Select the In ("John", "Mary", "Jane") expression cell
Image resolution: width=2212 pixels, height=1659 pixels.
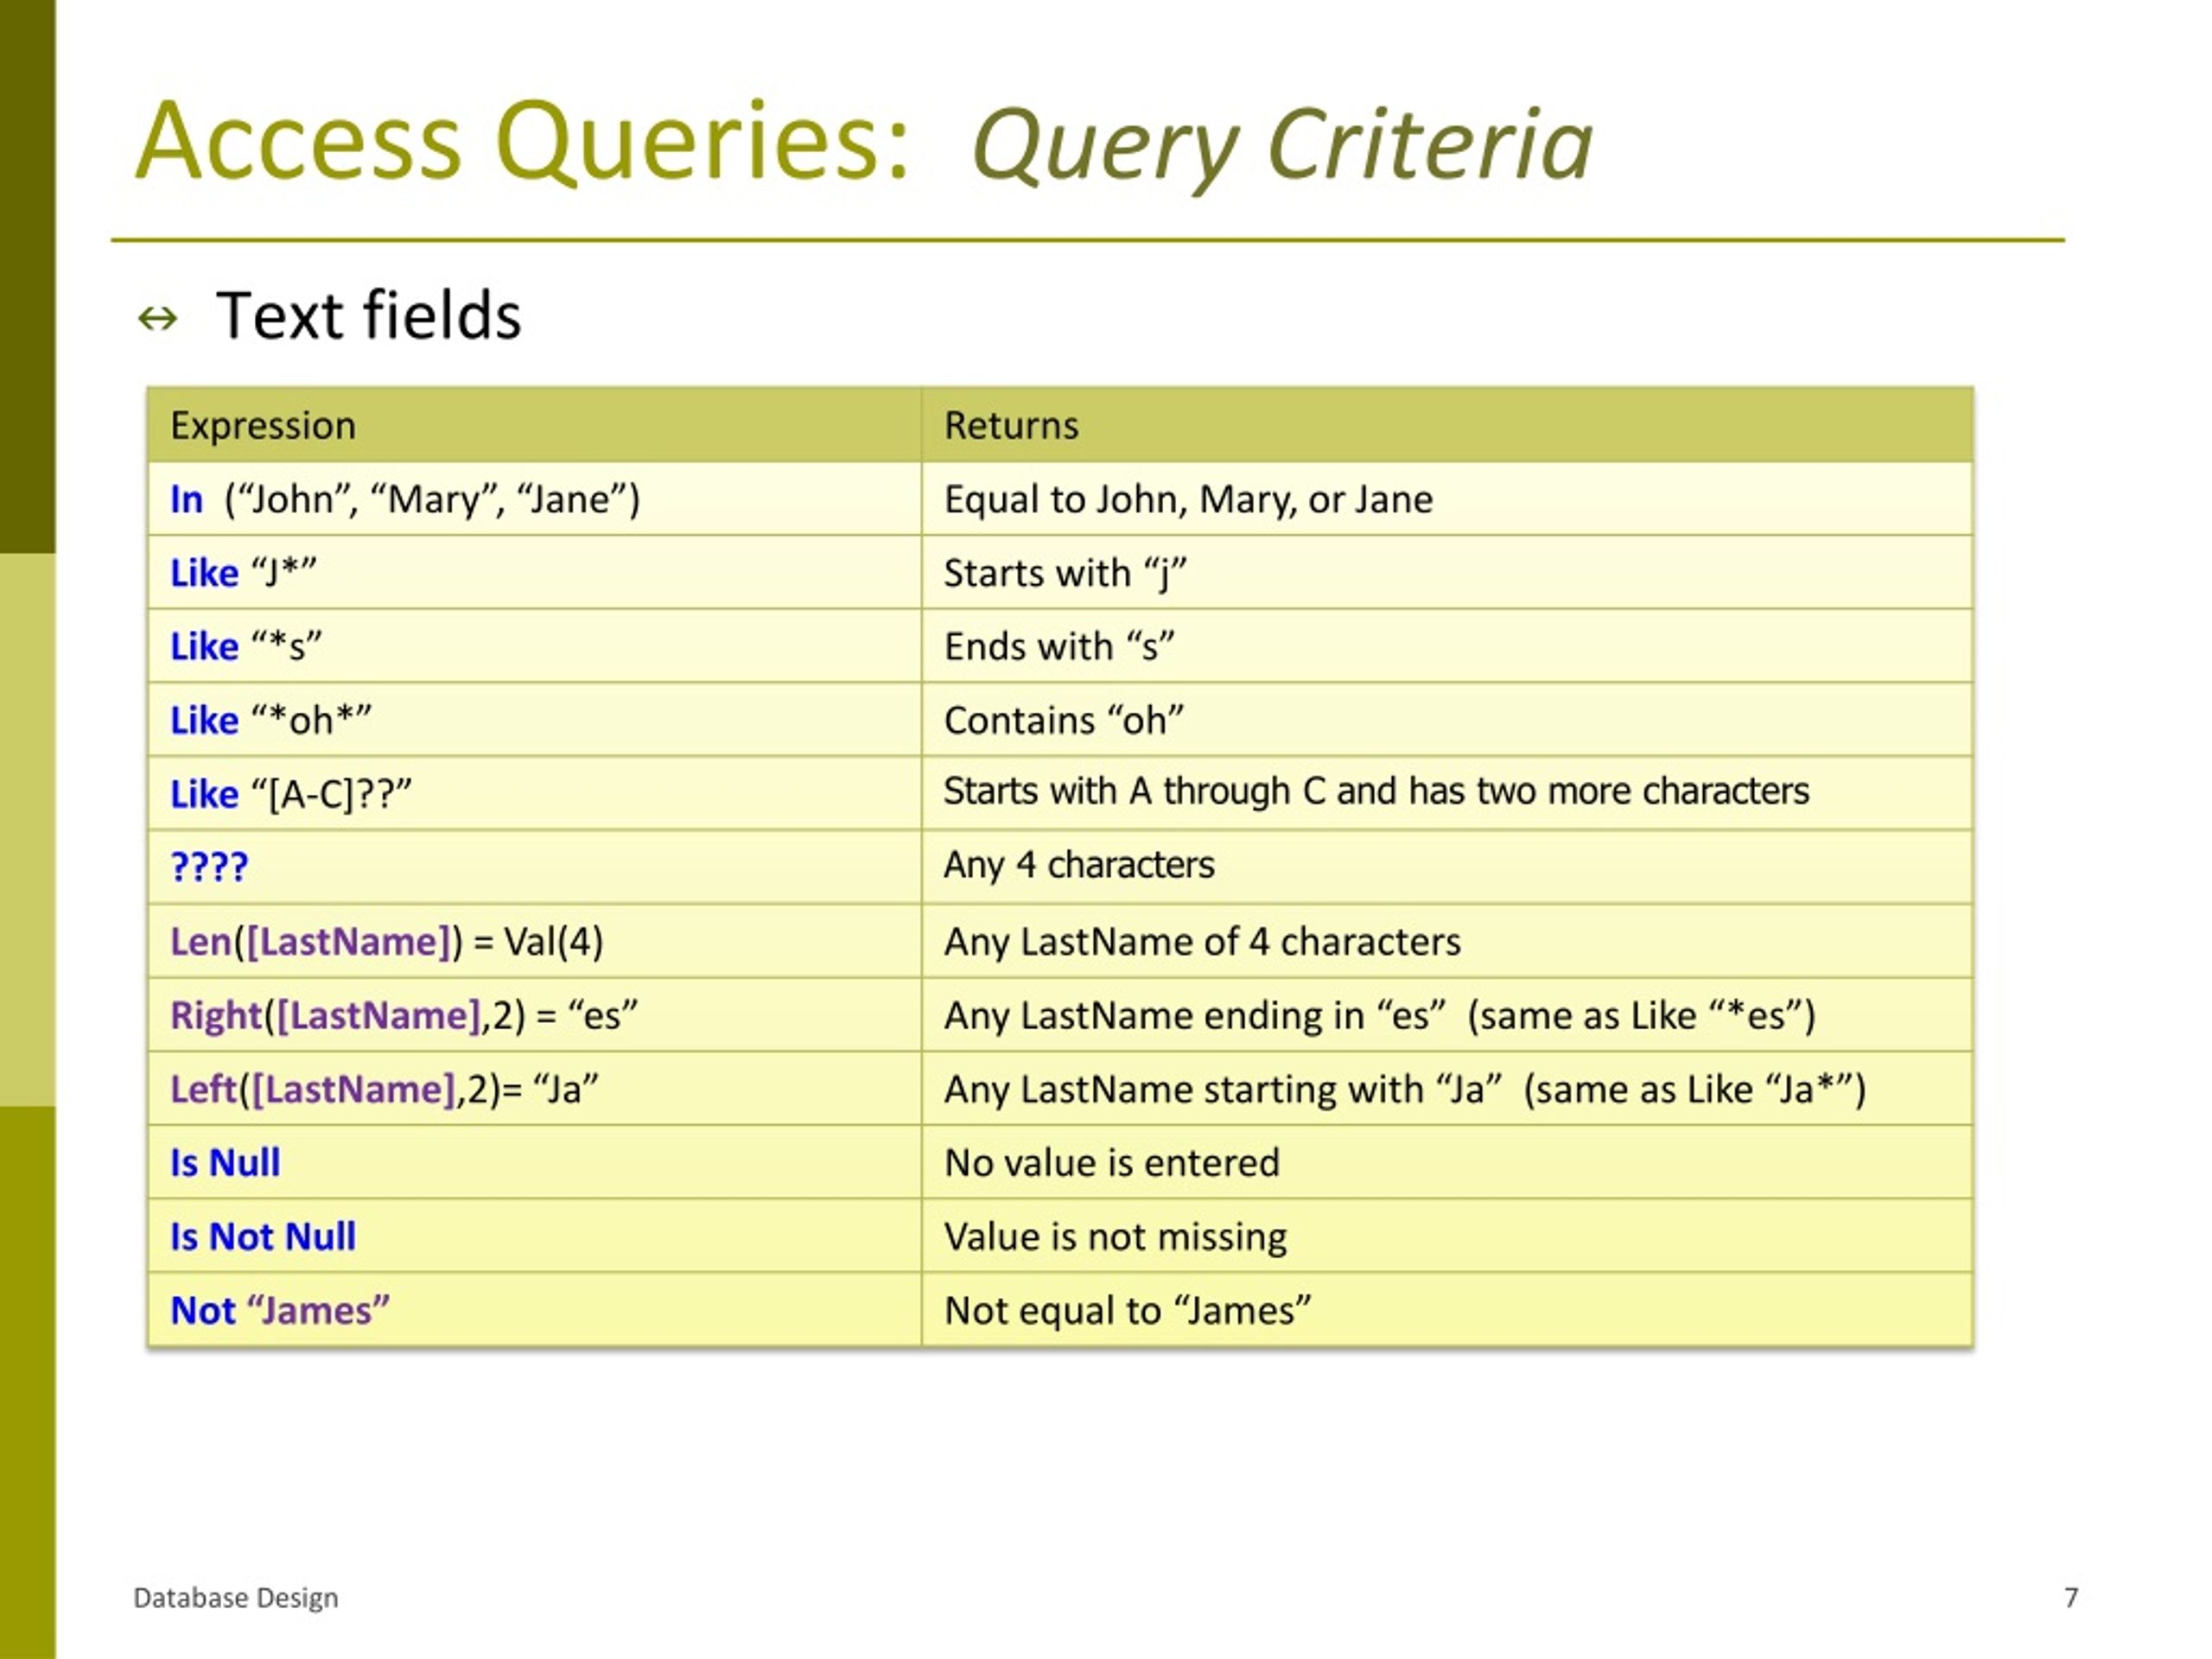coord(534,499)
